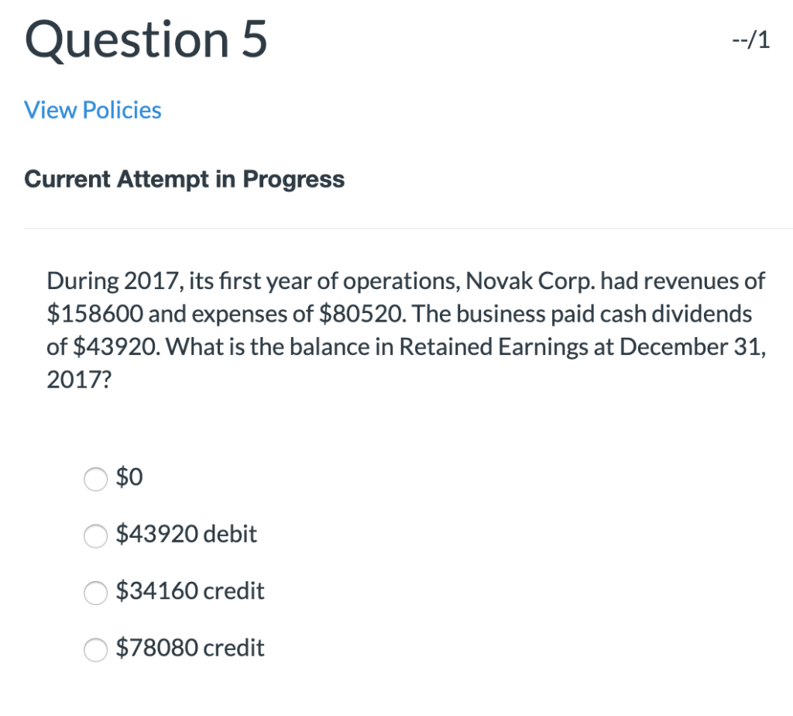The image size is (793, 716).
Task: Click the Question 5 heading
Action: click(x=146, y=40)
